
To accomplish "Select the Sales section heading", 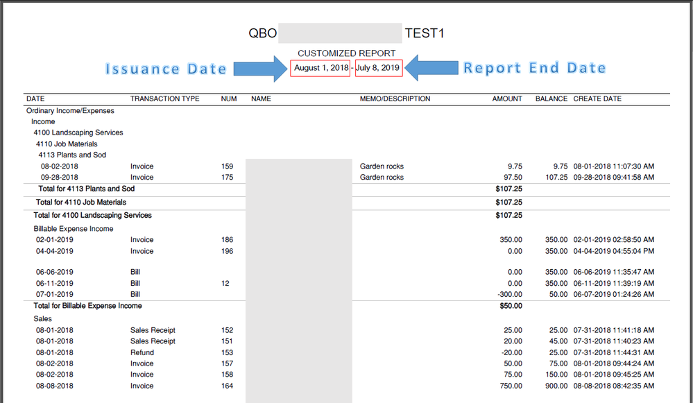I will [43, 318].
